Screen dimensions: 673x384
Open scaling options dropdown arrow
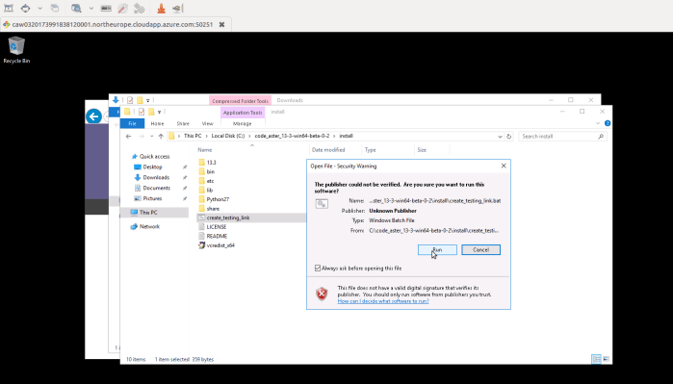[x=91, y=8]
